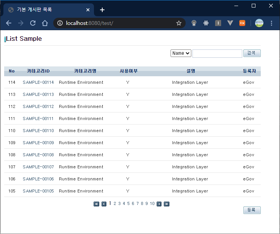Open the browser three-dot menu
The width and height of the screenshot is (280, 234).
point(271,23)
